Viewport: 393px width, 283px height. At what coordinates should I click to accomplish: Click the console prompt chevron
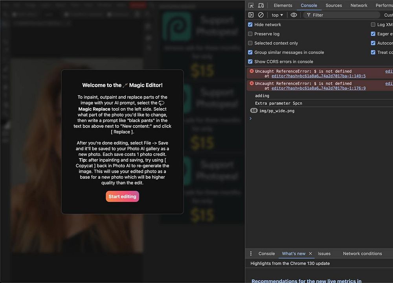point(250,118)
